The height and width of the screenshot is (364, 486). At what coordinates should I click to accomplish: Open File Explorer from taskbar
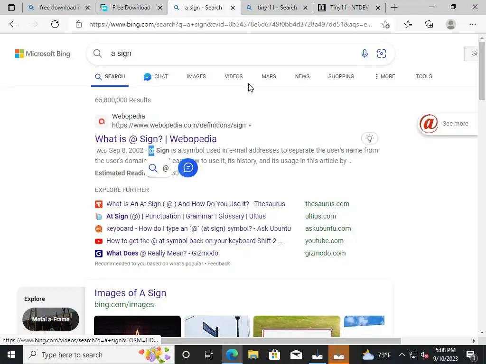[x=253, y=355]
